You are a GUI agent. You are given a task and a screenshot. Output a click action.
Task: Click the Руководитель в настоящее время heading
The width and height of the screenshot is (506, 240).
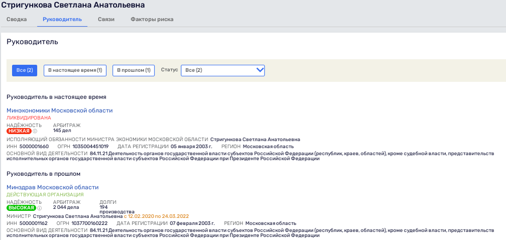tap(56, 97)
